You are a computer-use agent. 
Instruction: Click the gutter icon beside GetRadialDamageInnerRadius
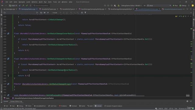click(8, 34)
